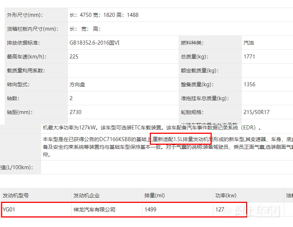293x227 pixels.
Task: Click the text 机最大净功率为127kW
Action: pos(70,128)
